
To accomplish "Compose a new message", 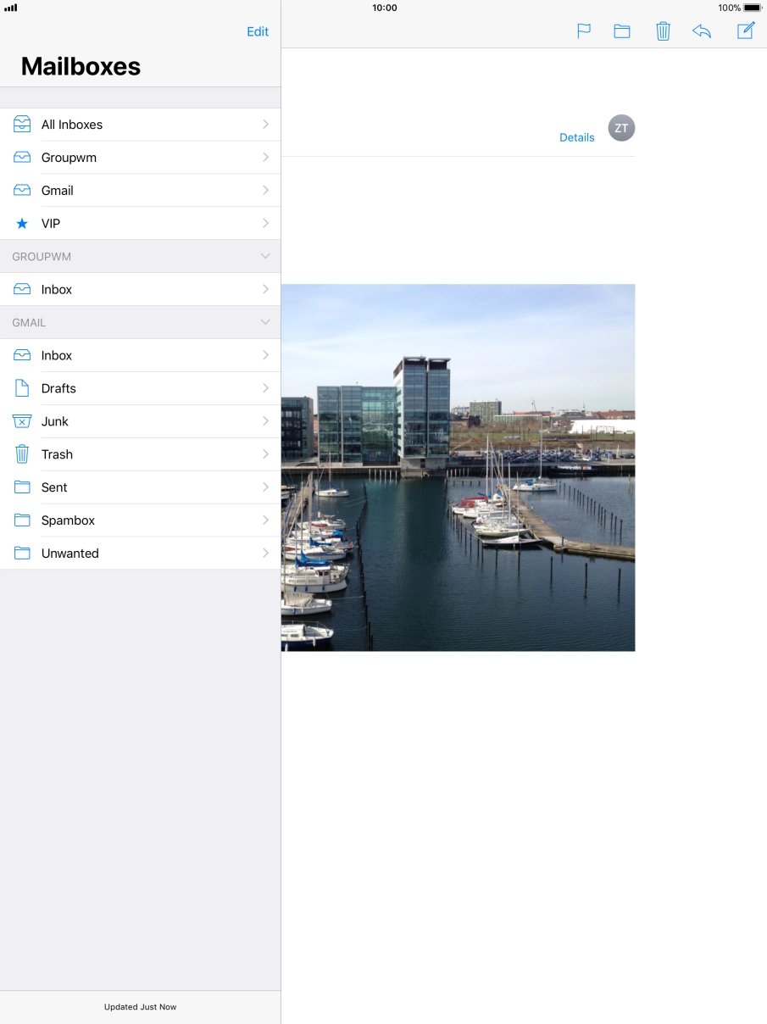I will coord(745,31).
